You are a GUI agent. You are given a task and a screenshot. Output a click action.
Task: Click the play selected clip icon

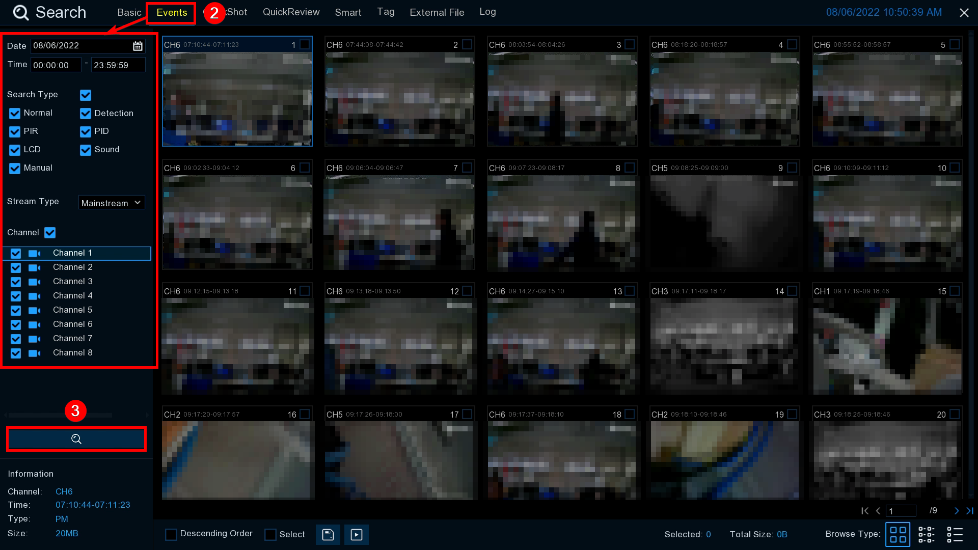357,534
